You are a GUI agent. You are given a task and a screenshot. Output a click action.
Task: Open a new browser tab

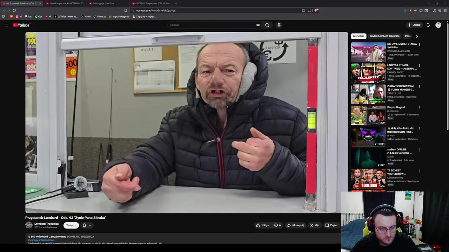point(176,3)
